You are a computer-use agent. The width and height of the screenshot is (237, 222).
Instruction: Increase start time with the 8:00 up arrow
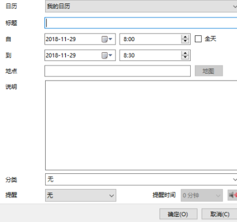[185, 37]
